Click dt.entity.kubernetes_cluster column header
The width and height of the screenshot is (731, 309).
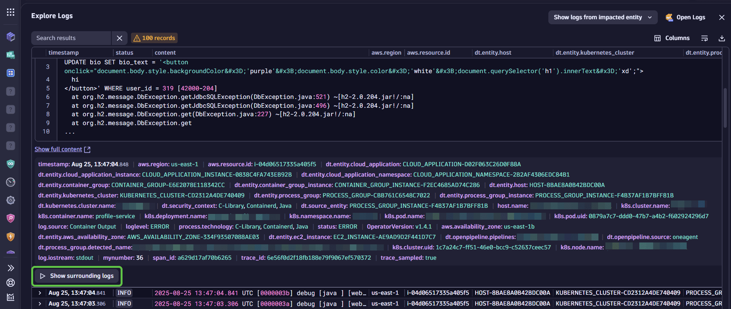point(595,53)
